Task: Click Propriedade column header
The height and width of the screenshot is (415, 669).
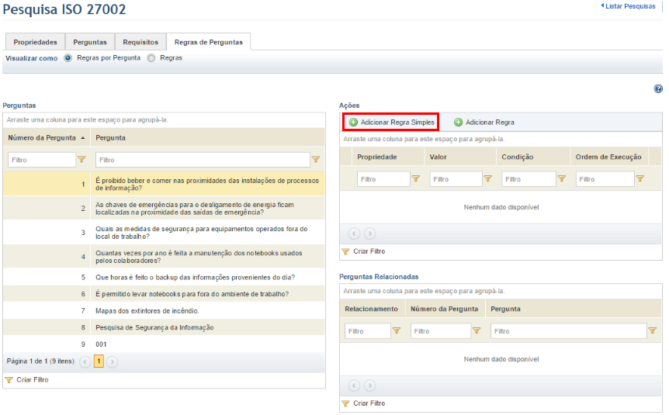Action: click(x=388, y=157)
